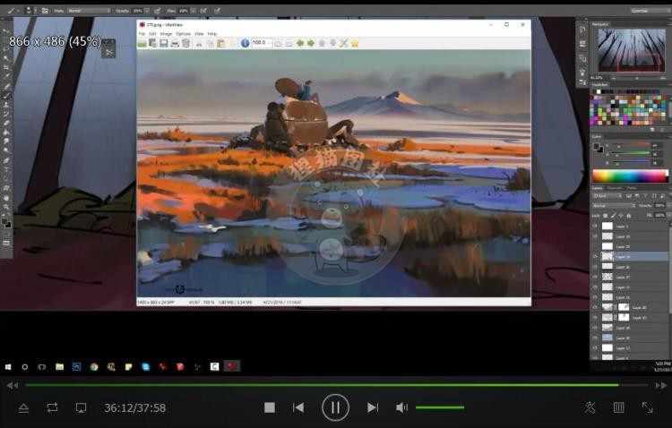Screen dimensions: 672x428
Task: Pick the white swatch in Swatches panel
Action: click(x=599, y=91)
